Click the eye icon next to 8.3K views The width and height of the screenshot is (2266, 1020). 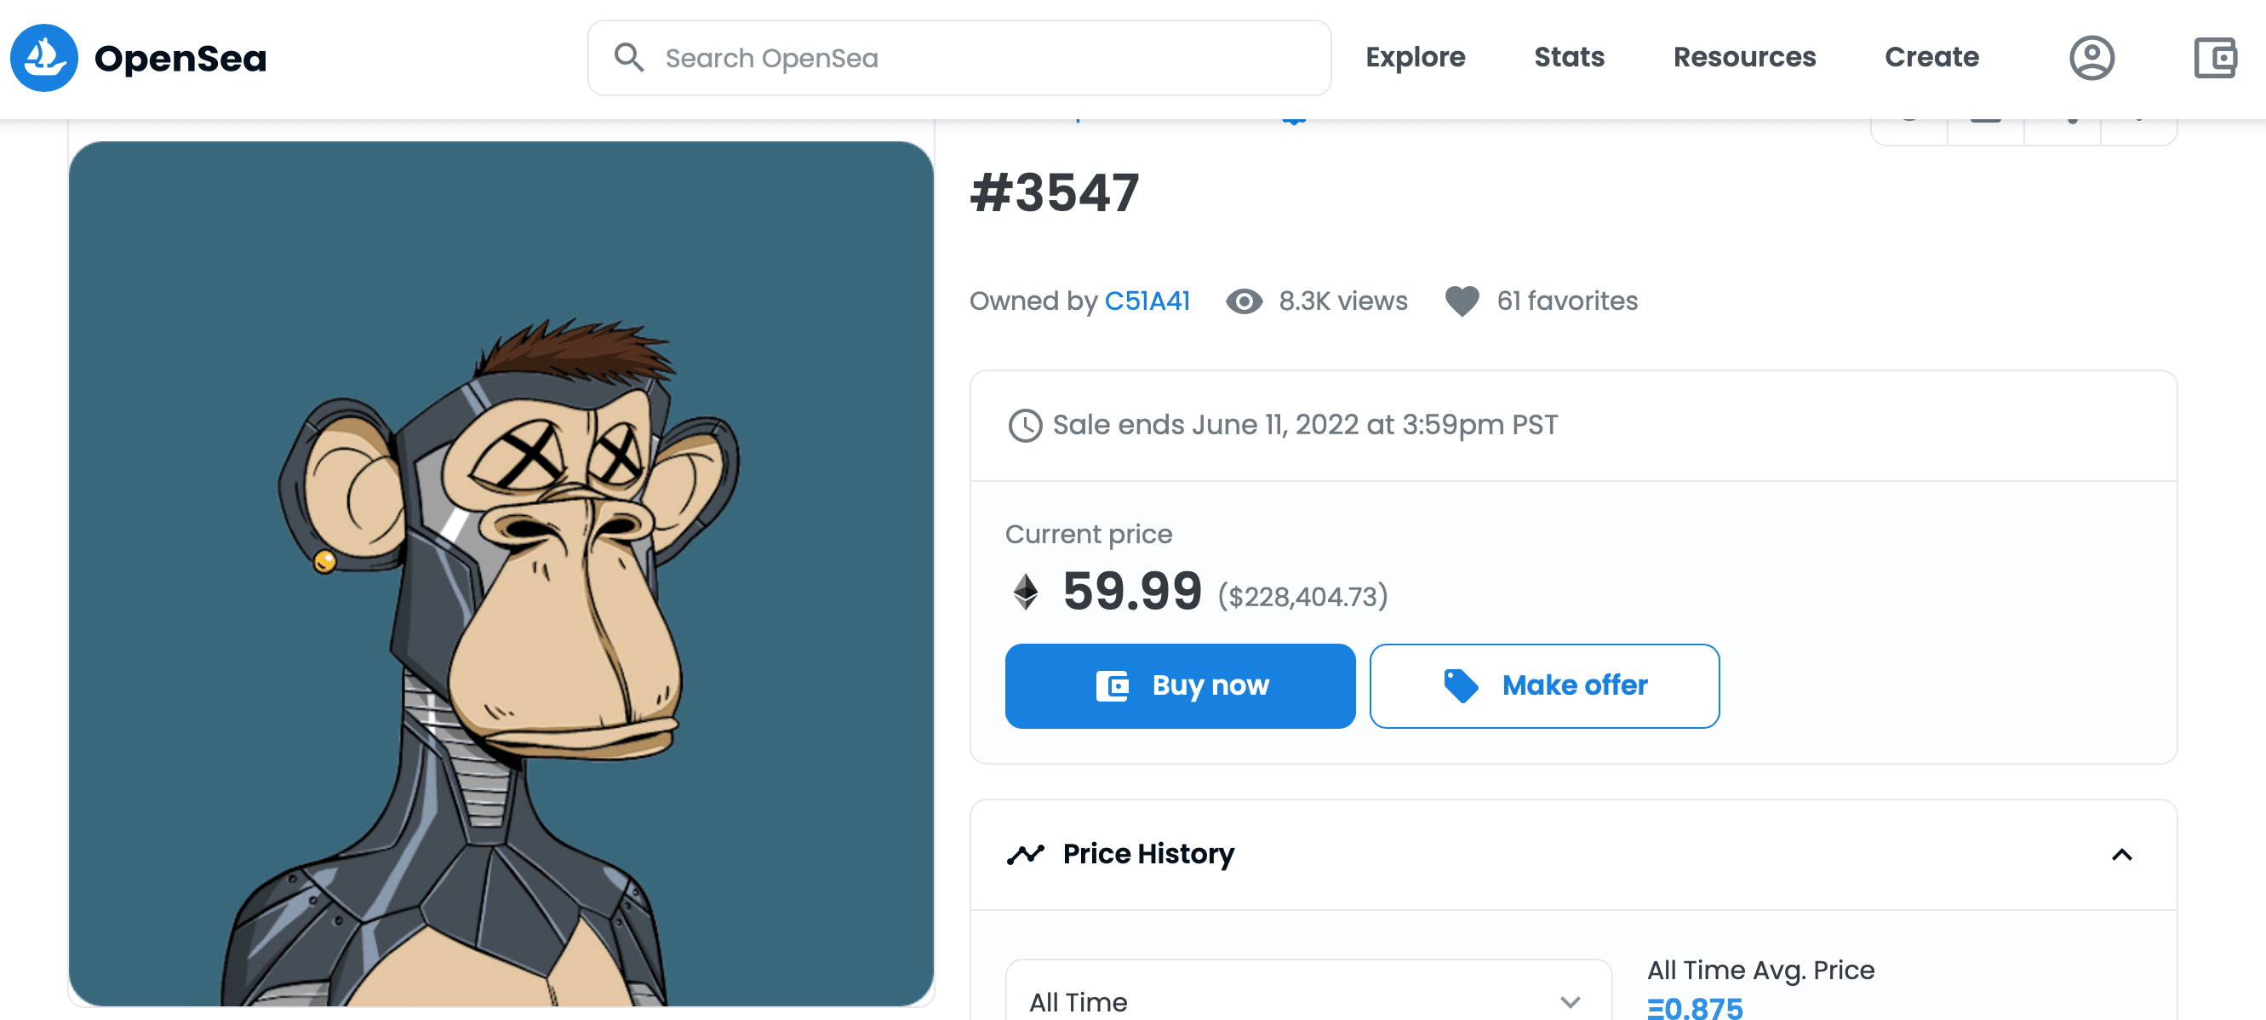pos(1243,301)
